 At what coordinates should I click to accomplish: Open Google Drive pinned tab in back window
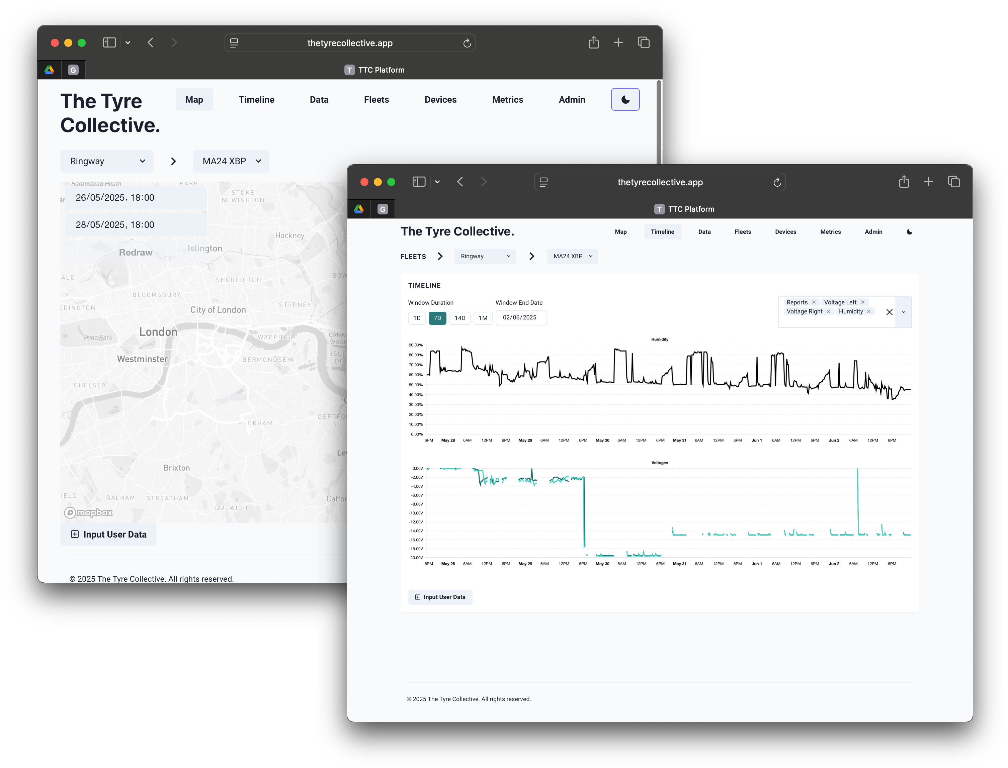(x=50, y=70)
